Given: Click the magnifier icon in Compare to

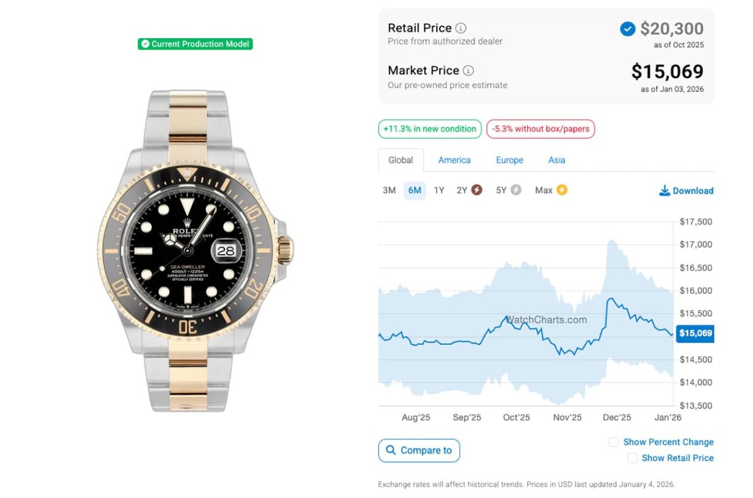Looking at the screenshot, I should pos(391,450).
